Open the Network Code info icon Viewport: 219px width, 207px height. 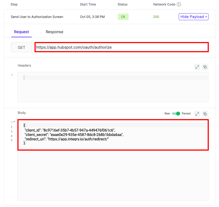179,4
